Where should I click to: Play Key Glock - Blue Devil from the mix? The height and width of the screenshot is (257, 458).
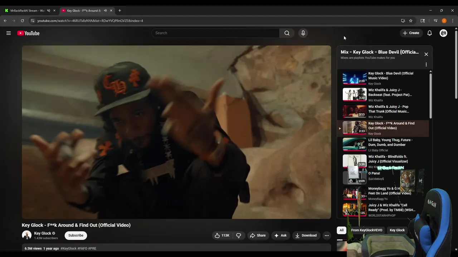383,78
